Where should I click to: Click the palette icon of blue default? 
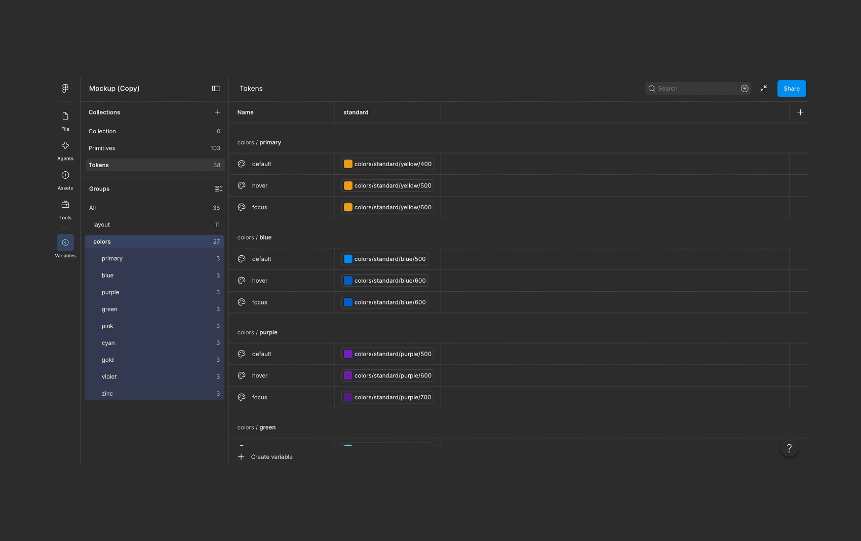tap(242, 259)
